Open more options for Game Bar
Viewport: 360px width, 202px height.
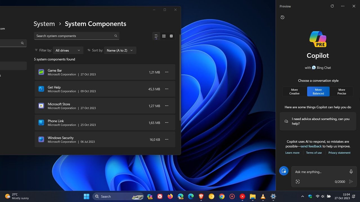166,72
